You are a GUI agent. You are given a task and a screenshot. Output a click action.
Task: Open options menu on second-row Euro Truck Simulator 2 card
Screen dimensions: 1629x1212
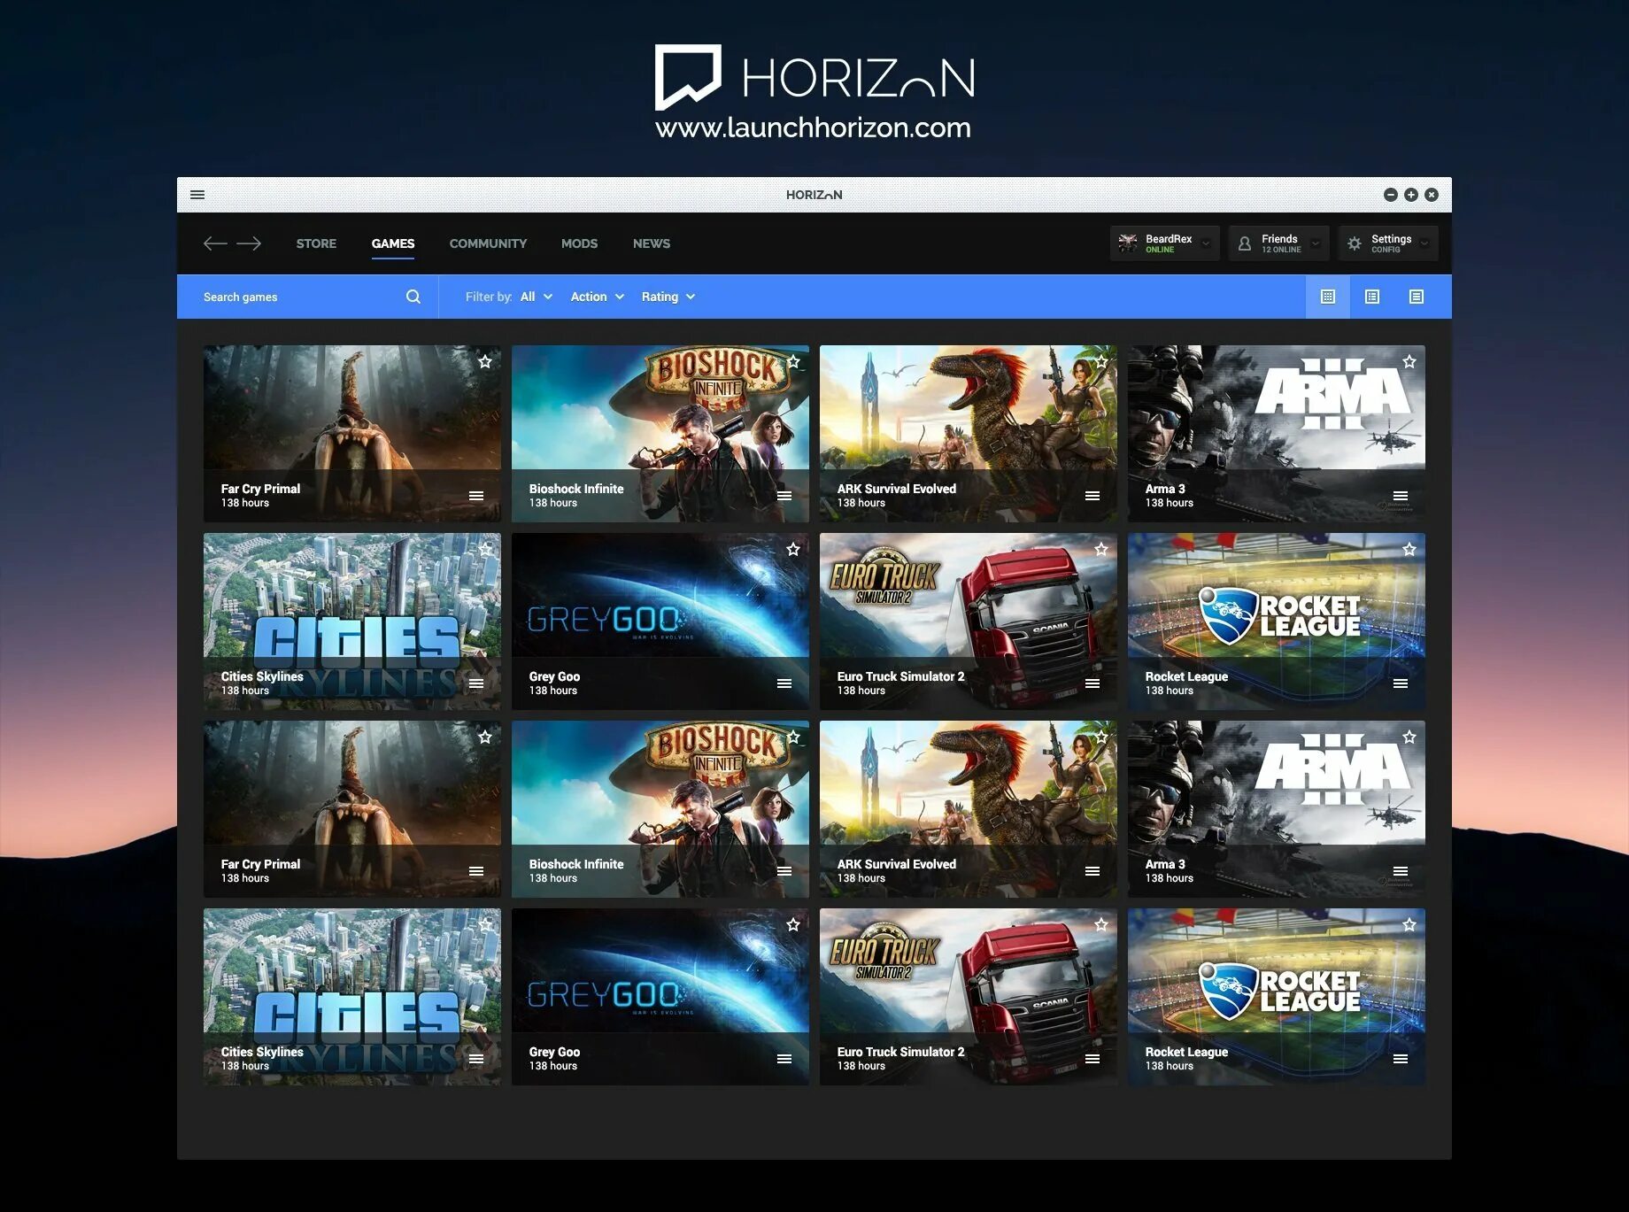[1092, 683]
